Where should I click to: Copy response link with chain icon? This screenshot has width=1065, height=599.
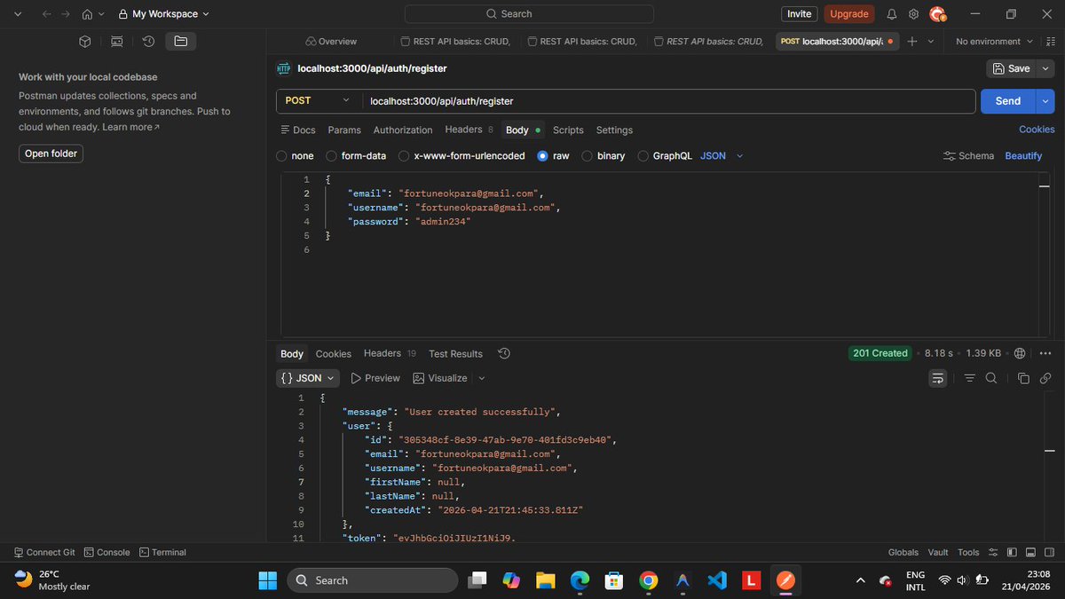click(1045, 378)
